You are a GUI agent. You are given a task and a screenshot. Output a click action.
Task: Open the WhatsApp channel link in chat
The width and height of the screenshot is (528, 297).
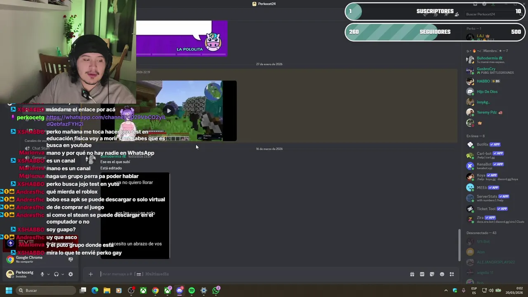click(x=106, y=120)
